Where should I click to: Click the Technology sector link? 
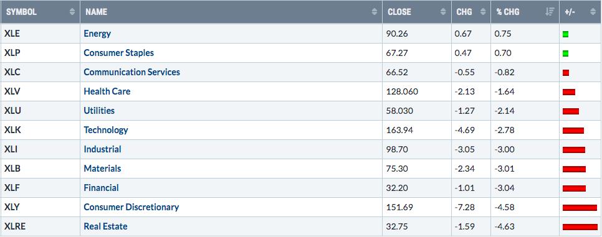(x=106, y=130)
